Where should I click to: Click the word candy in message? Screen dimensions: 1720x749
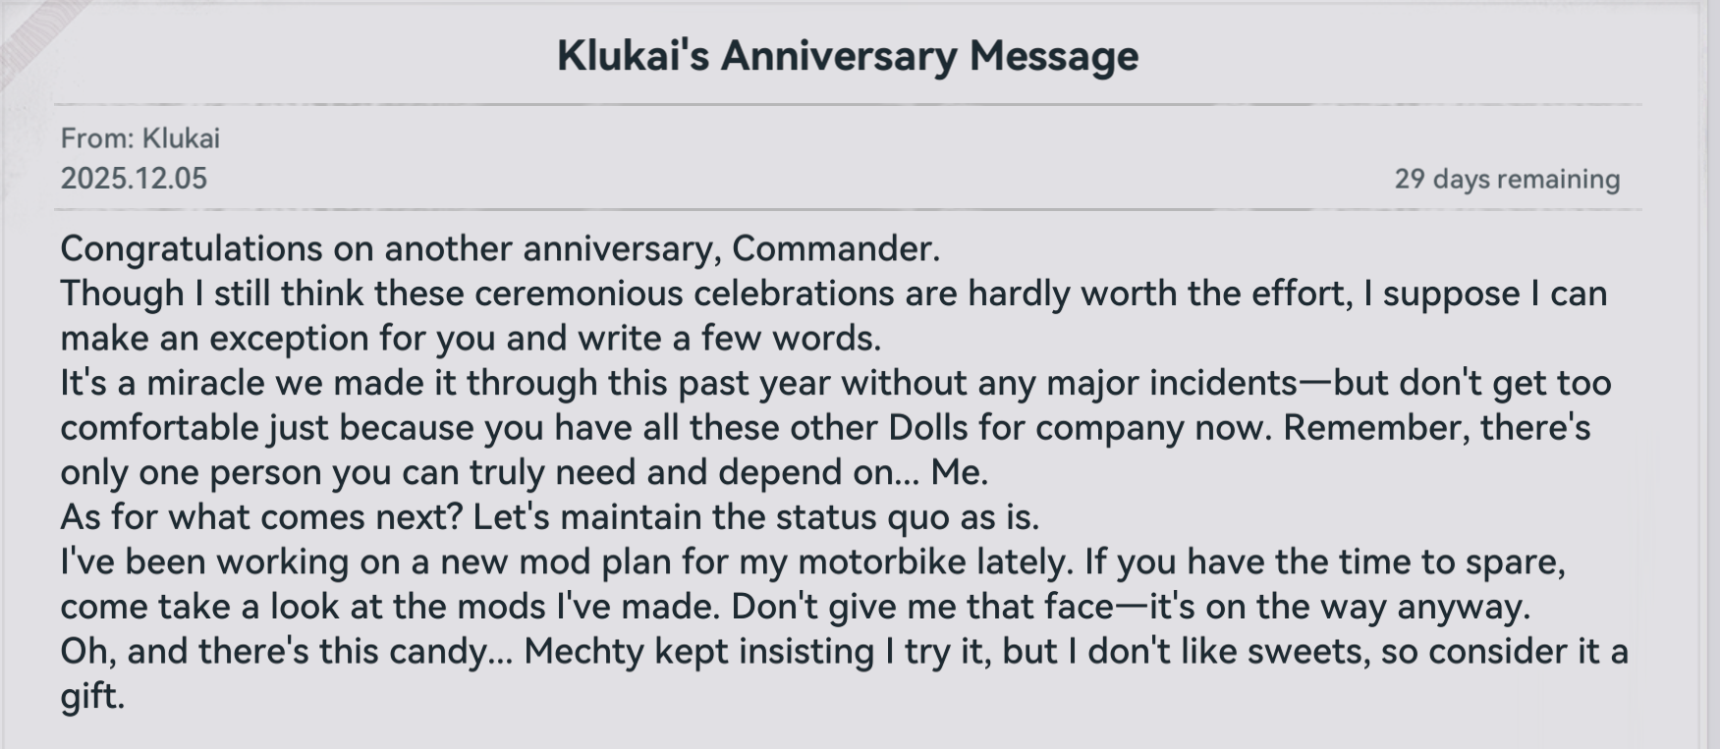coord(449,652)
